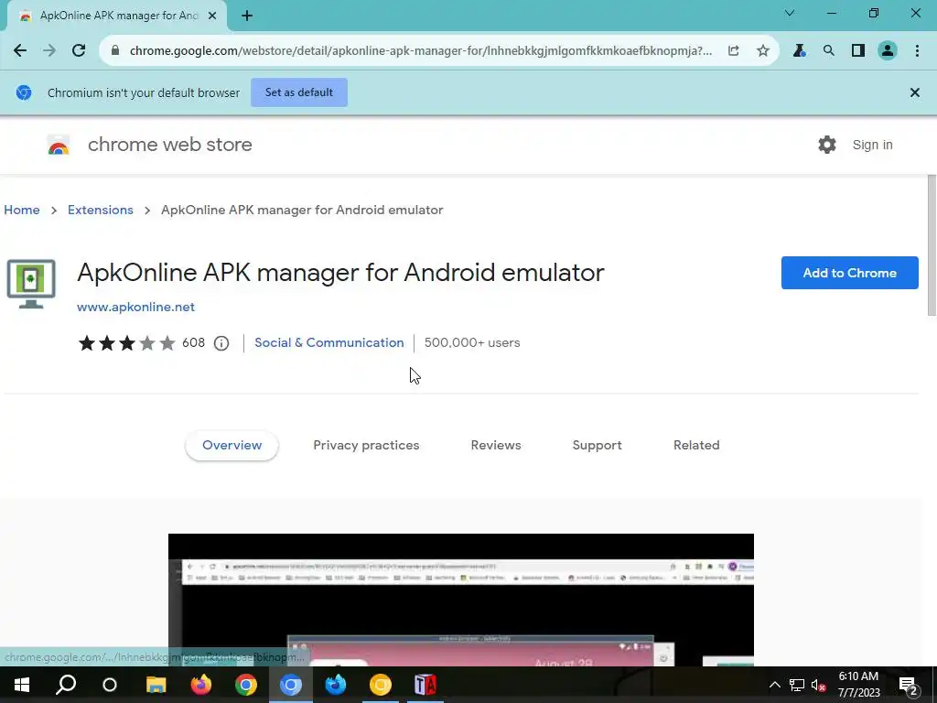
Task: Click the search magnifier toolbar icon
Action: click(x=828, y=51)
